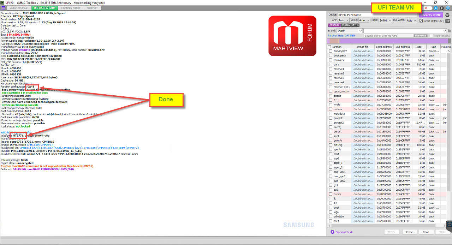
Task: Open the Clock 24 MHz dropdown
Action: [385, 20]
